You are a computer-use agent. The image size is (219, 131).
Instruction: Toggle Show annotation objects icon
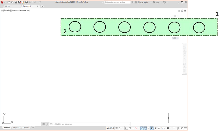tap(152, 128)
